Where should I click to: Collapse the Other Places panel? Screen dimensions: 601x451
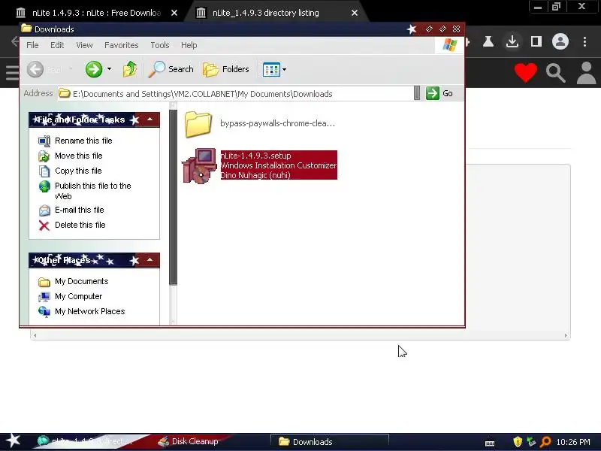coord(149,260)
